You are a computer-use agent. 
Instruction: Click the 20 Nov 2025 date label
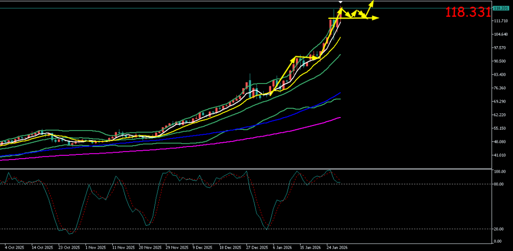(150, 247)
